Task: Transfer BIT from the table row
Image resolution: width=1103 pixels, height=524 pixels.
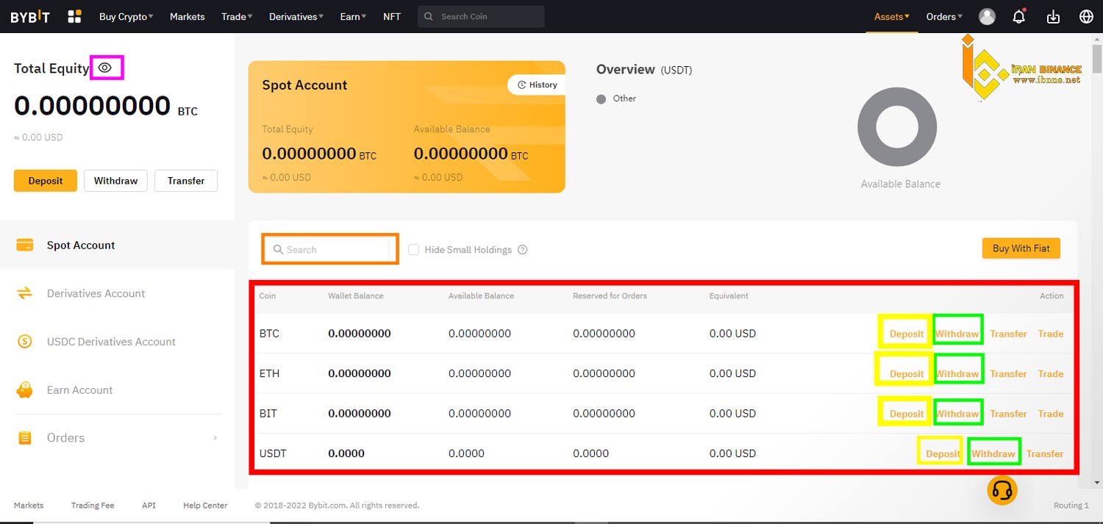Action: point(1008,414)
